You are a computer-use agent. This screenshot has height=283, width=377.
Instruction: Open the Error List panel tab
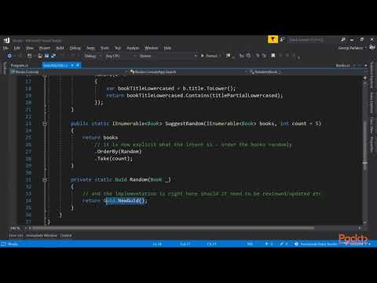[x=16, y=235]
